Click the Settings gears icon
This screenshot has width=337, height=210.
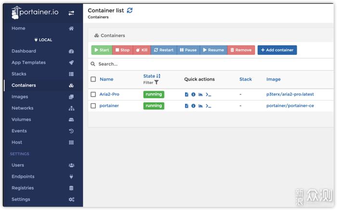coord(71,199)
